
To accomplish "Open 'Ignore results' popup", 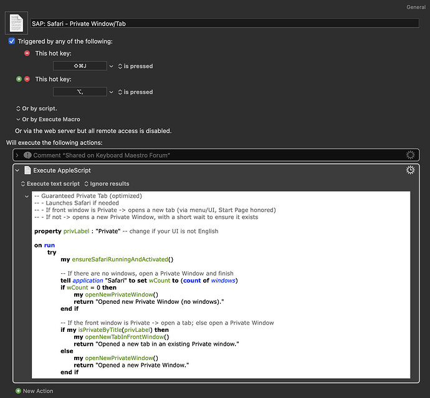I will [107, 183].
